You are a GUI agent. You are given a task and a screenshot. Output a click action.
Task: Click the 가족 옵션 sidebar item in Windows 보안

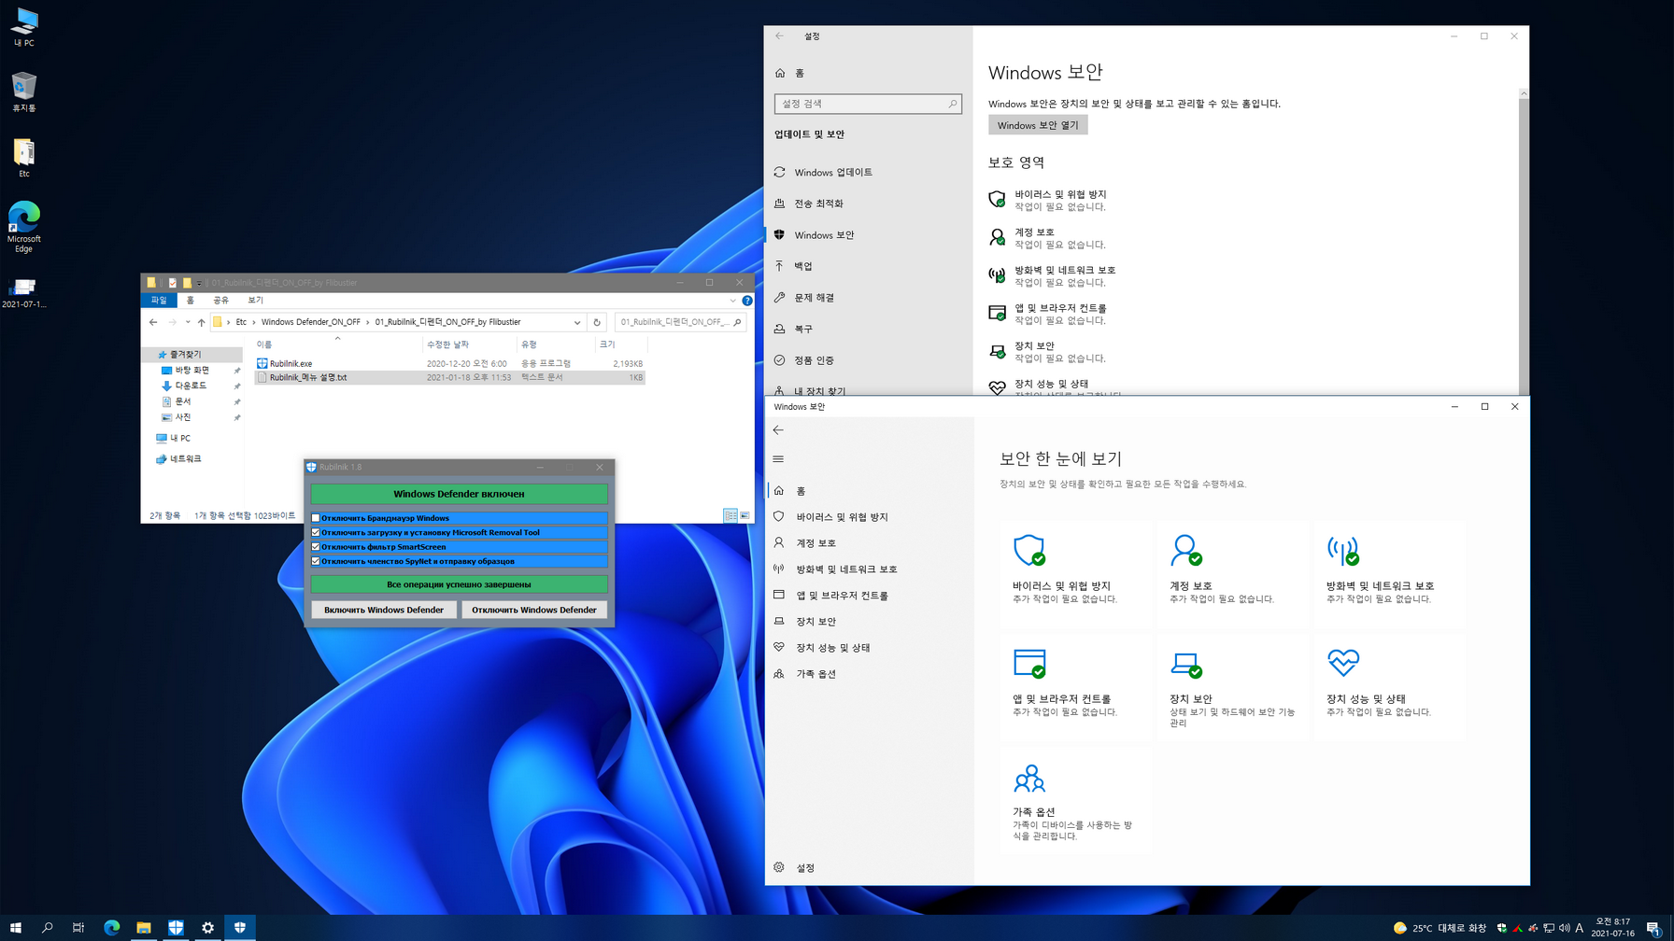(869, 673)
